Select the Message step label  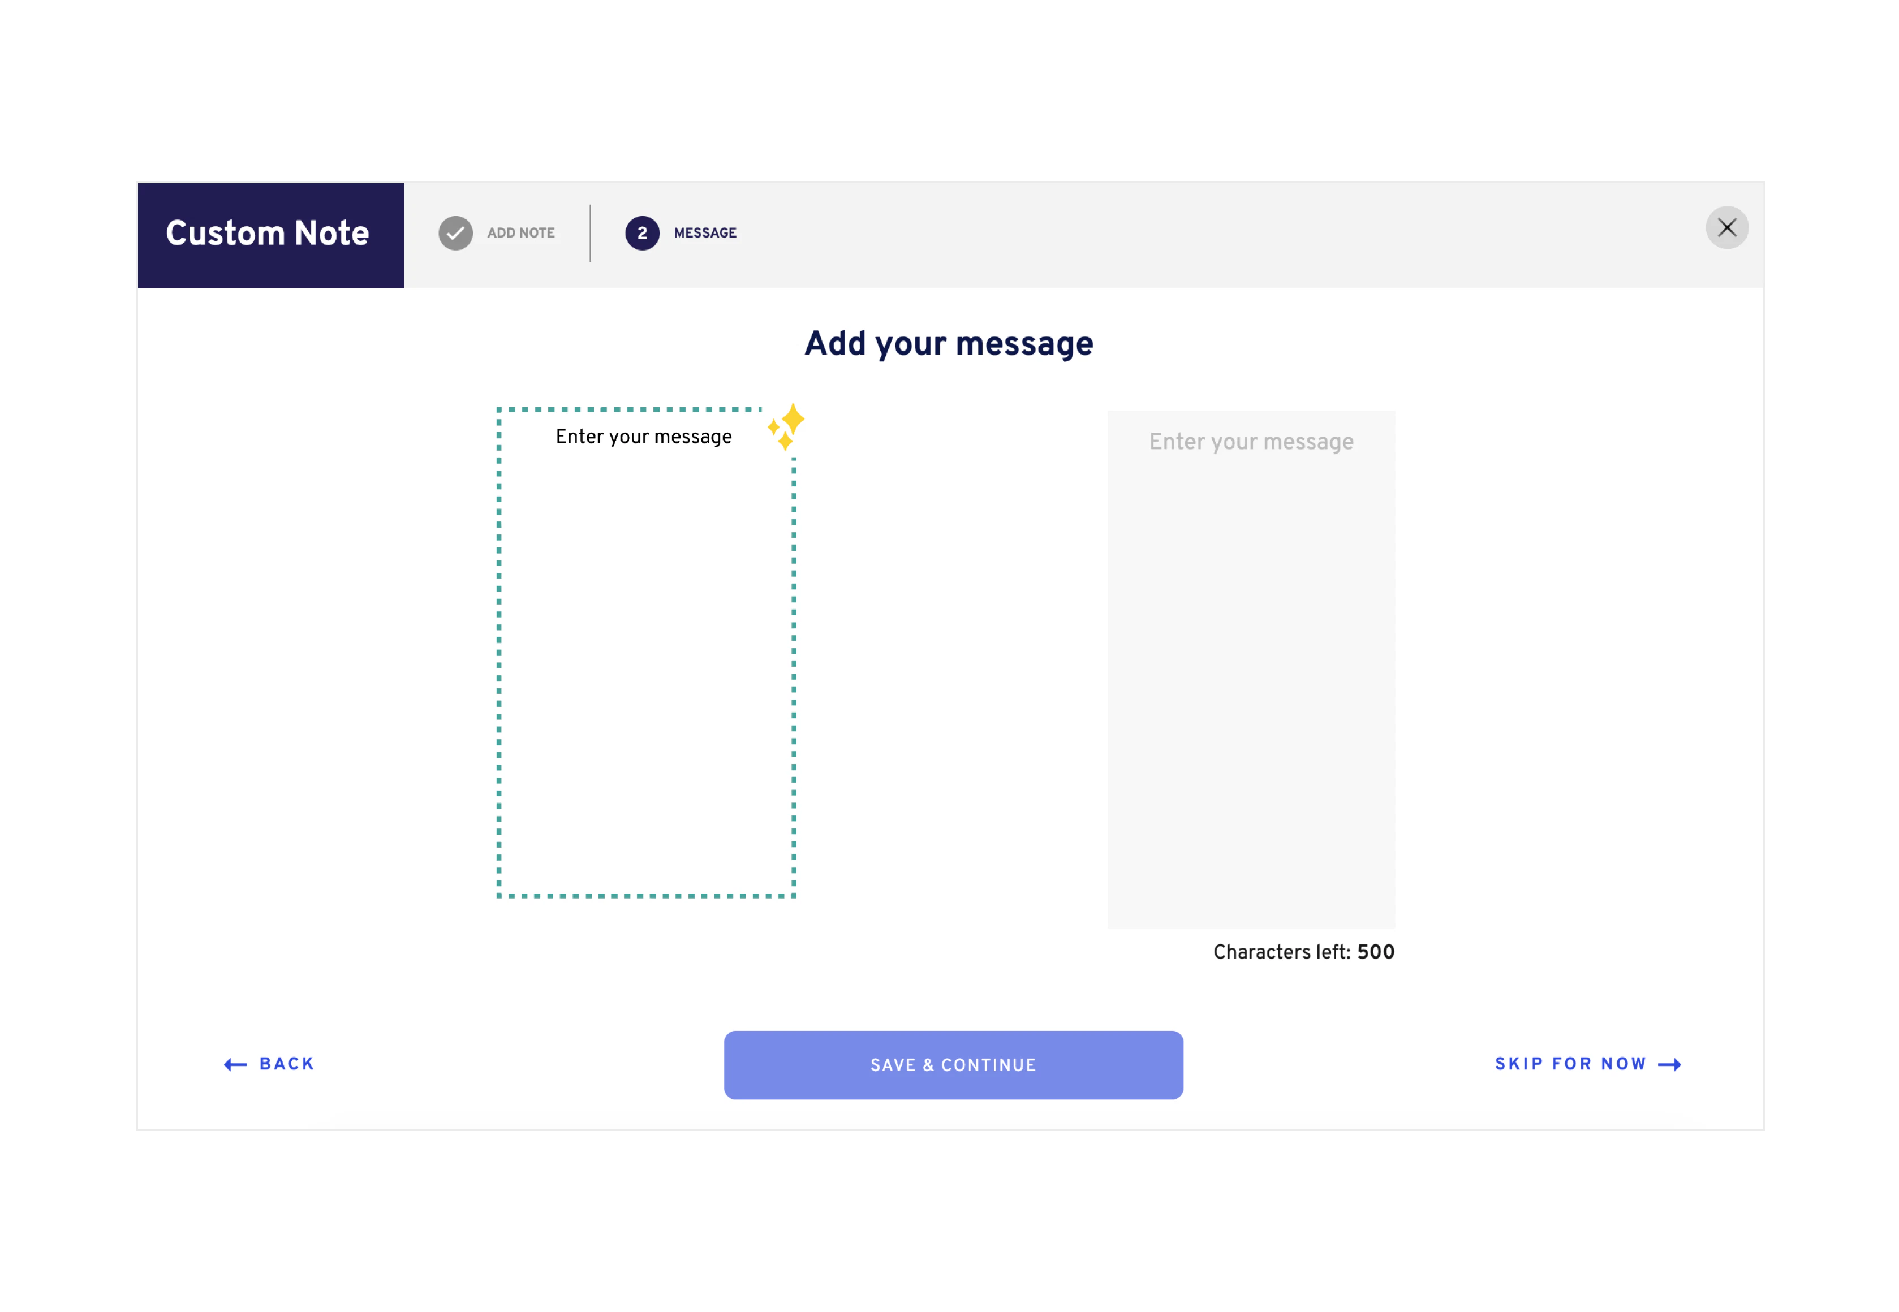click(x=704, y=234)
